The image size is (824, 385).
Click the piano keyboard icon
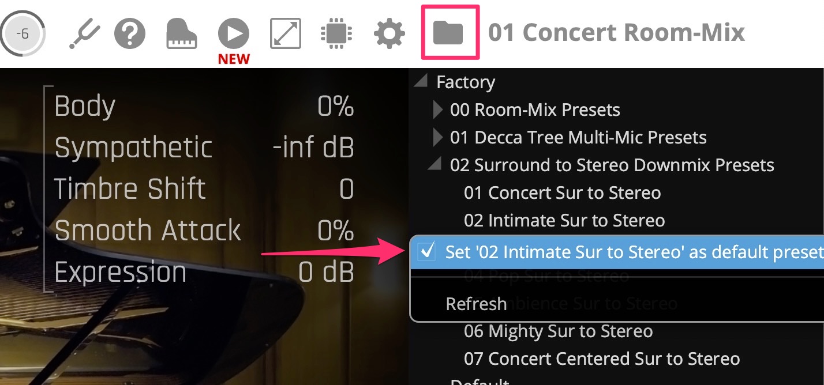(x=182, y=33)
